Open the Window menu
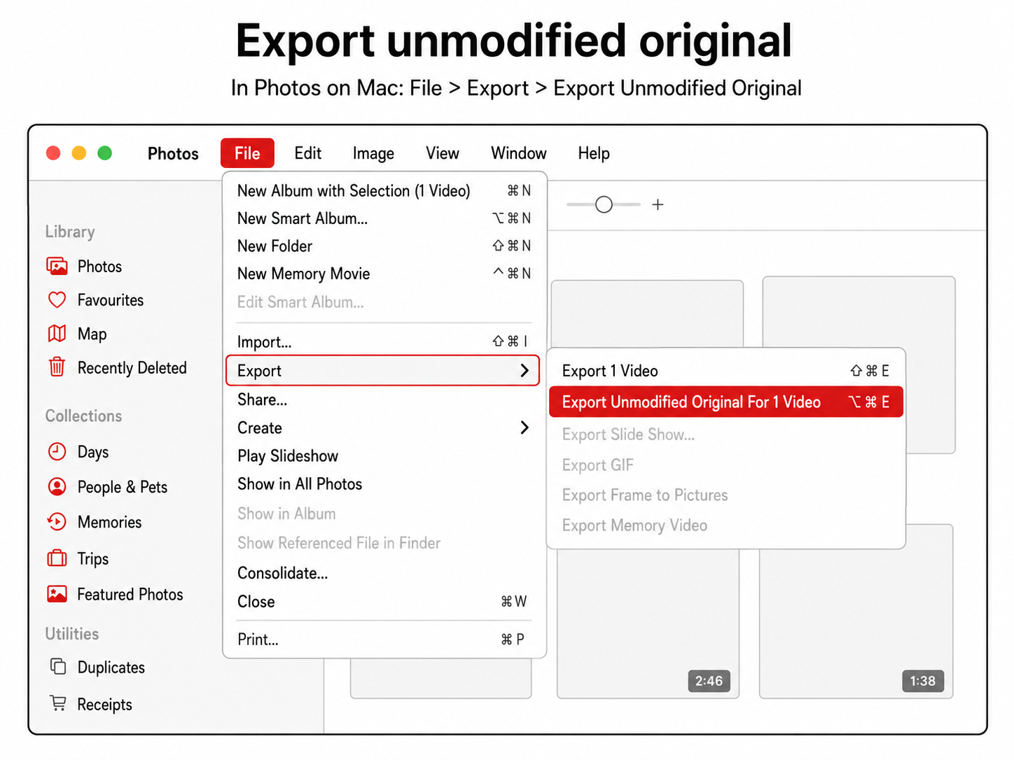Viewport: 1014px width, 760px height. coord(519,153)
